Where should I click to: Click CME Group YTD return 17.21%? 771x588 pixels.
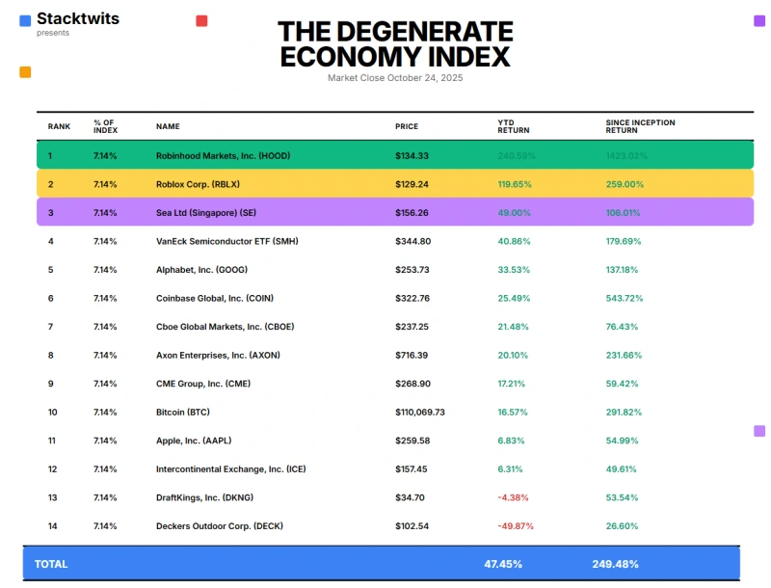512,384
